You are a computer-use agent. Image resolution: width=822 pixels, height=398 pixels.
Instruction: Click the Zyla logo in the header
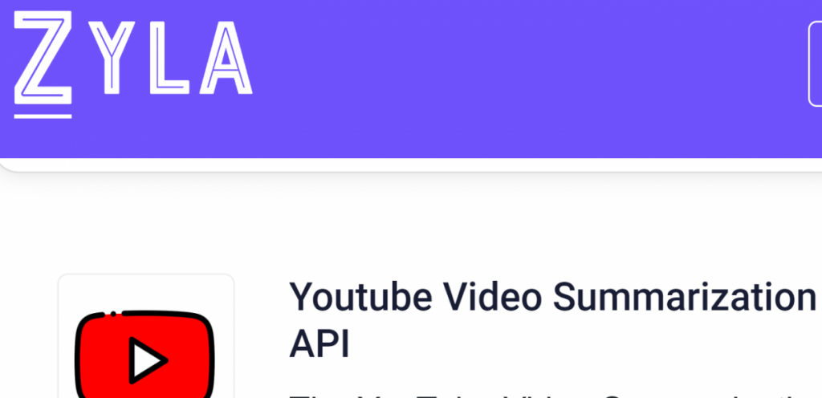click(x=133, y=64)
